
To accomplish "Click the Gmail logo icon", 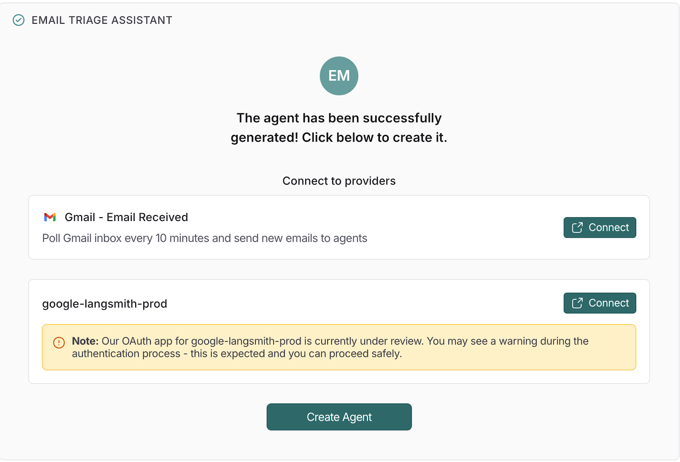I will click(50, 217).
